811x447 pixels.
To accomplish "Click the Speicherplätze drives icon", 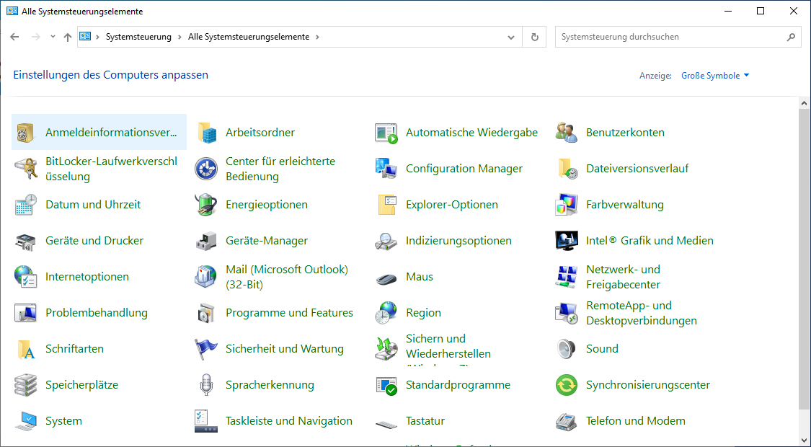I will point(25,385).
